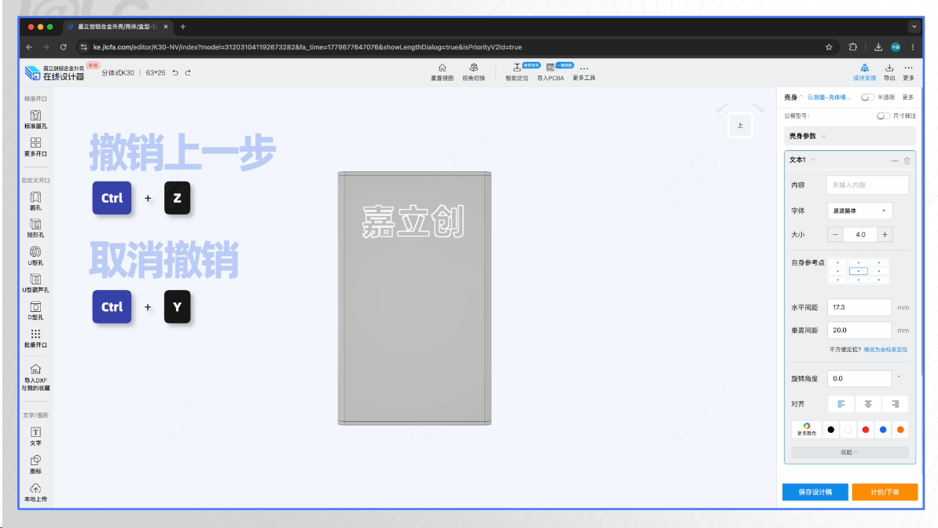Choose the red color swatch
Screen dimensions: 938x528
(x=866, y=429)
